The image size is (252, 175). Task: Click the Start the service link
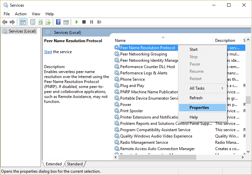coord(48,52)
